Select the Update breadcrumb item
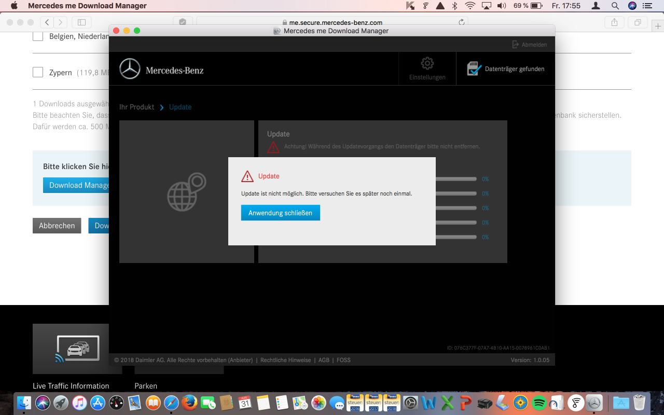Screen dimensions: 664x415 (x=181, y=107)
